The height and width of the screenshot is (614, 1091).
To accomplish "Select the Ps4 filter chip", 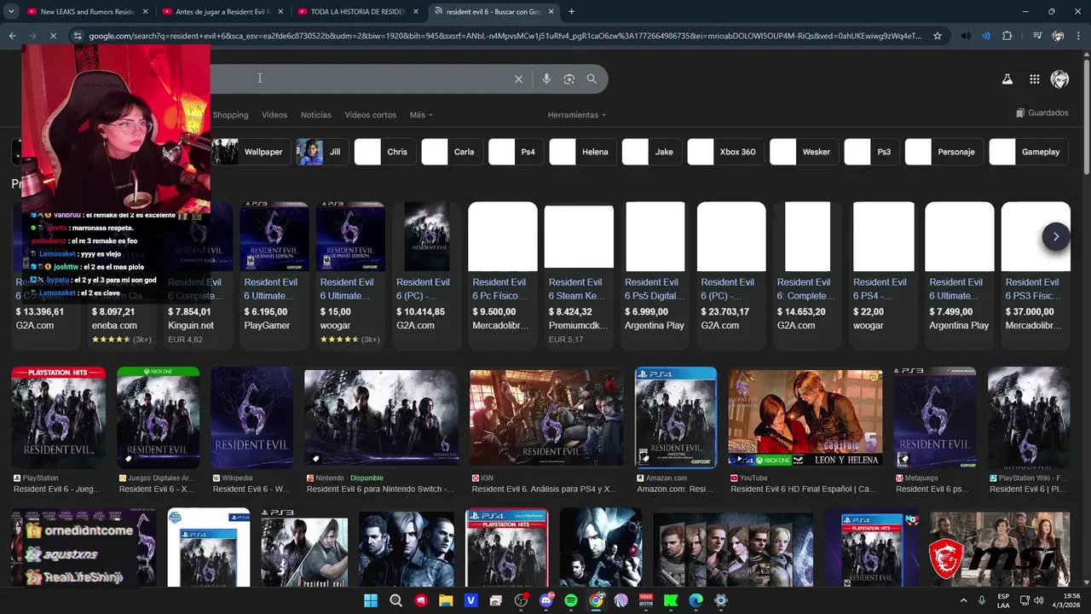I will point(517,152).
